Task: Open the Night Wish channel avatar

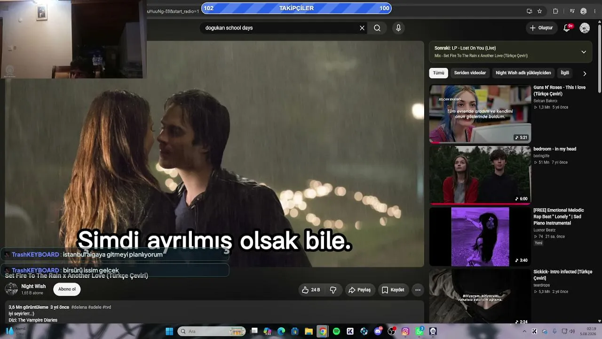Action: [11, 289]
